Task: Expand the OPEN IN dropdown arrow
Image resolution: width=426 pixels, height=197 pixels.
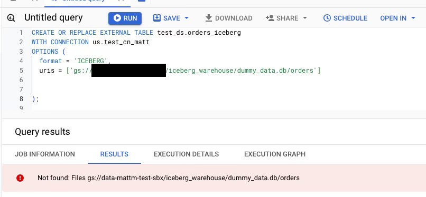Action: 413,18
